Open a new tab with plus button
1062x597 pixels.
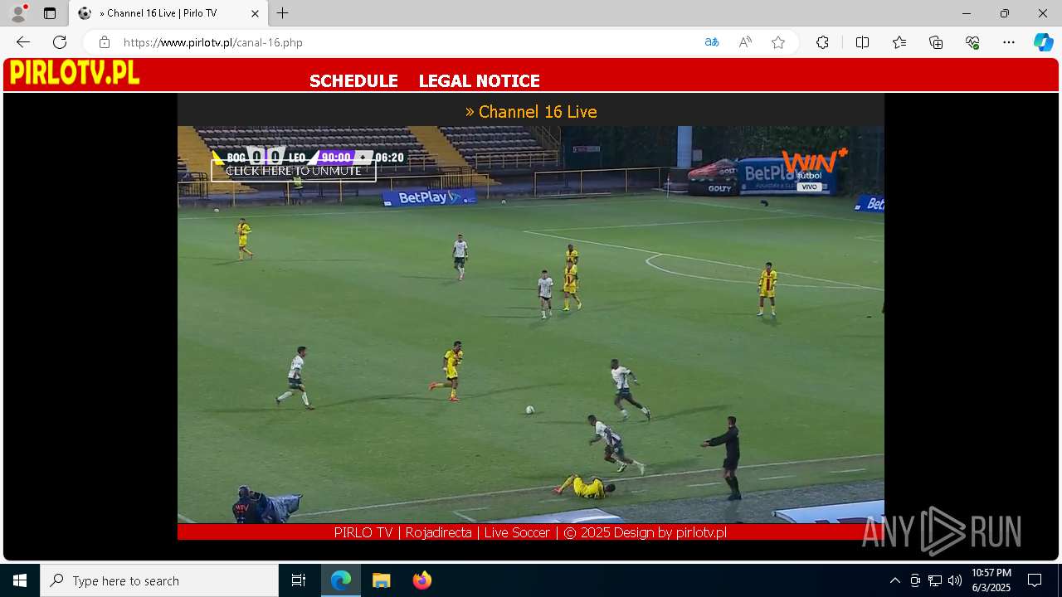(x=283, y=13)
